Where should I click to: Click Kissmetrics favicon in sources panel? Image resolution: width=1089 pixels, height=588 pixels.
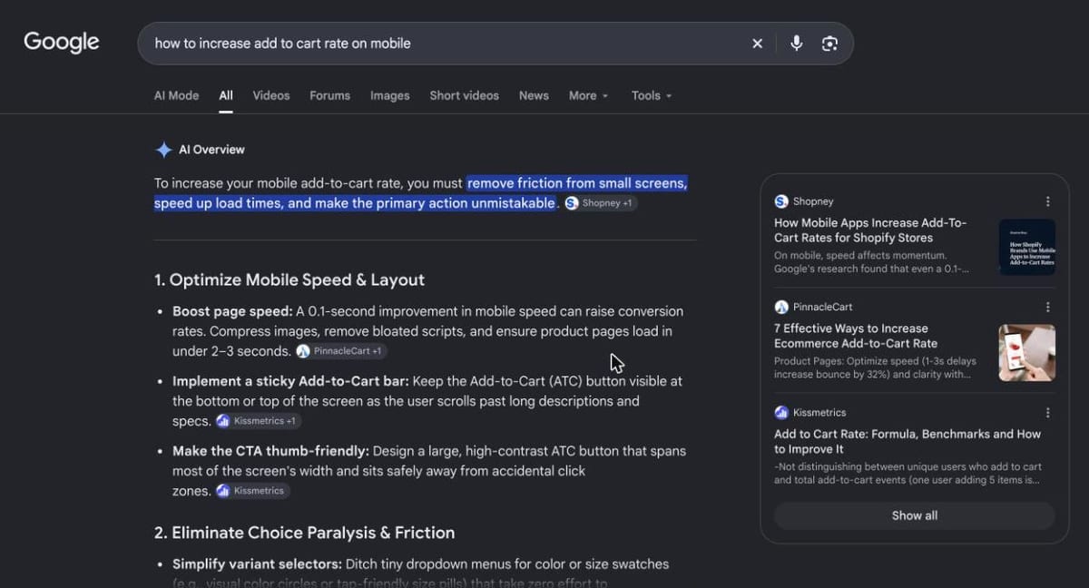pyautogui.click(x=781, y=412)
